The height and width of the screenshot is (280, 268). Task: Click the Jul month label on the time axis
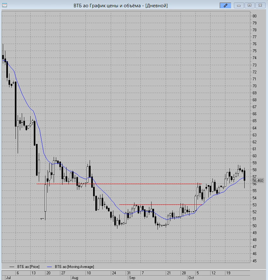click(x=9, y=278)
